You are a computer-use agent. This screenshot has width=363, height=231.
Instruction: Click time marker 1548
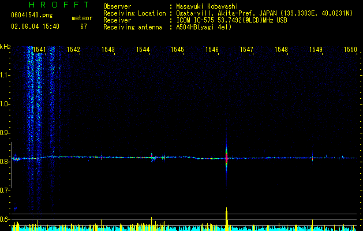pyautogui.click(x=281, y=50)
